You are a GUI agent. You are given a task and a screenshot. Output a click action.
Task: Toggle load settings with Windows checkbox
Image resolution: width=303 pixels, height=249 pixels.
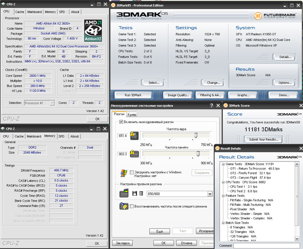132,172
